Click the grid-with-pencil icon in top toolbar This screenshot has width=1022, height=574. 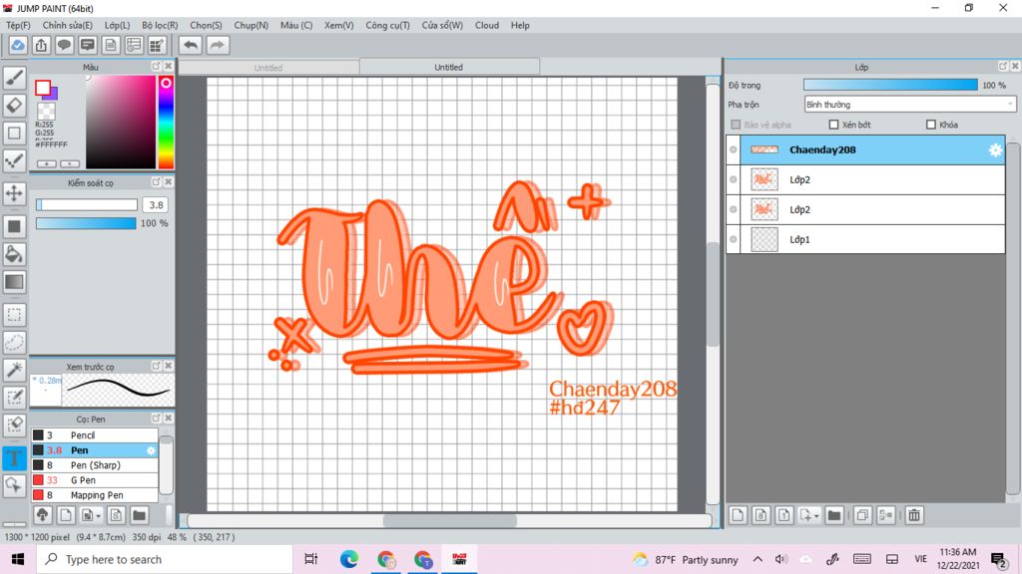click(157, 45)
